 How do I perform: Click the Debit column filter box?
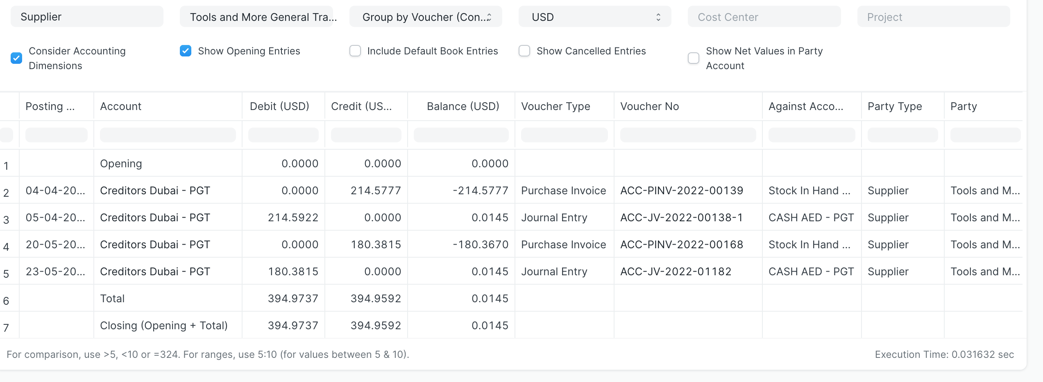(283, 135)
